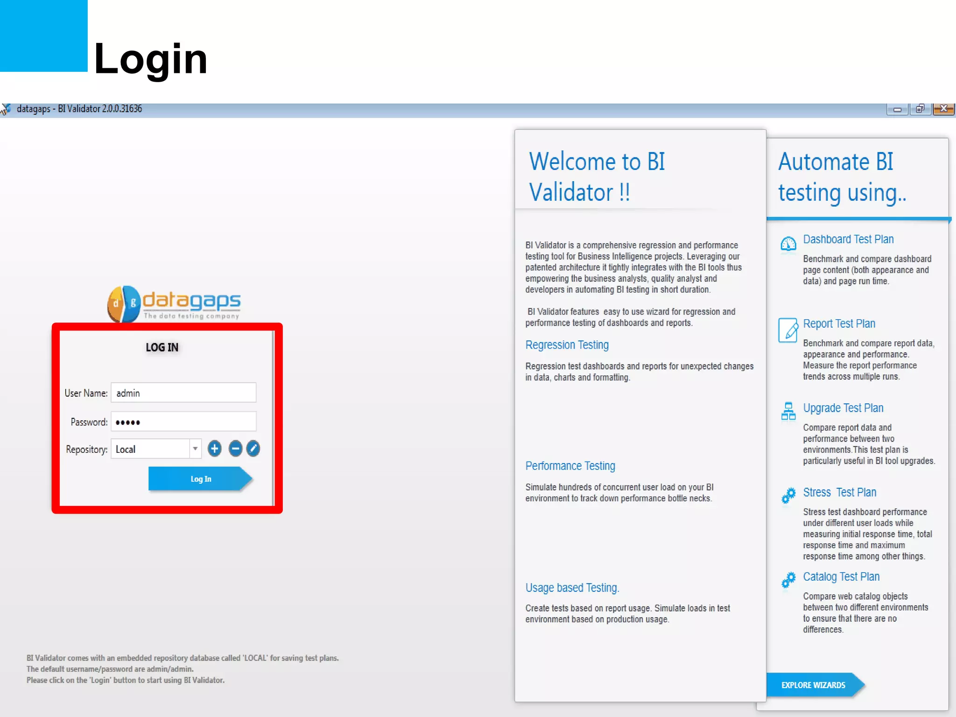
Task: Click the LOG IN form heading
Action: click(162, 347)
